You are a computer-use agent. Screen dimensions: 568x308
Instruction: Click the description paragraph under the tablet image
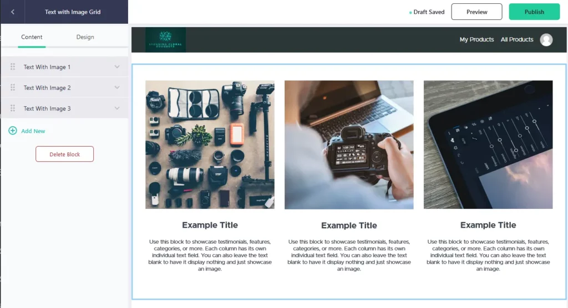tap(488, 255)
